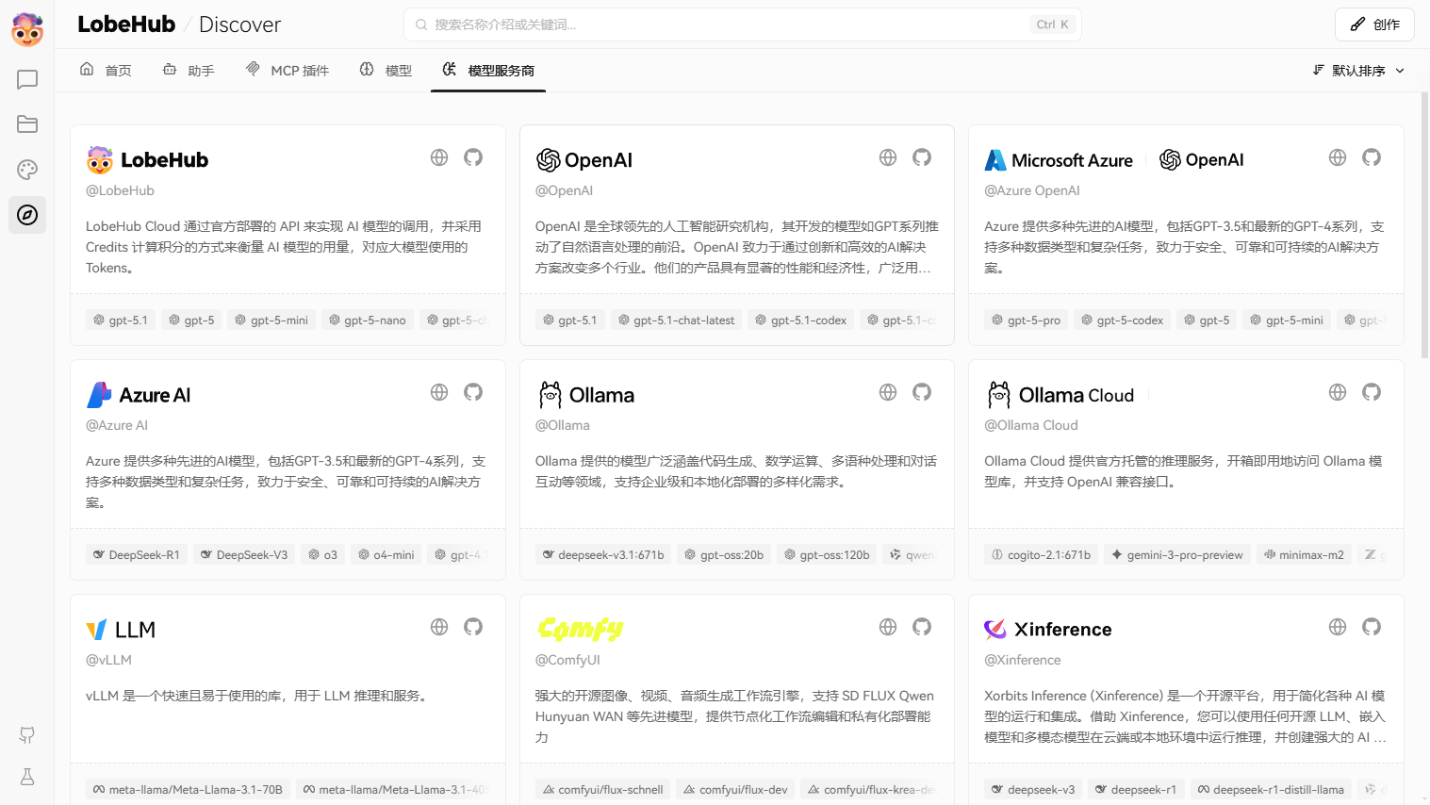1430x805 pixels.
Task: Click GitHub icon on the OpenAI card
Action: click(x=922, y=157)
